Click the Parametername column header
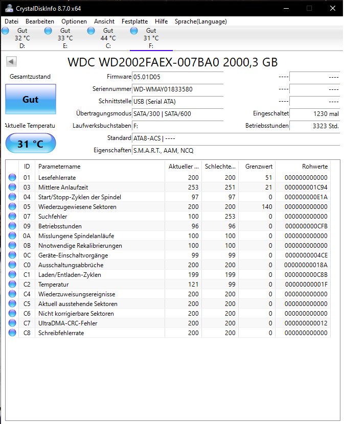This screenshot has width=344, height=424. (x=100, y=167)
